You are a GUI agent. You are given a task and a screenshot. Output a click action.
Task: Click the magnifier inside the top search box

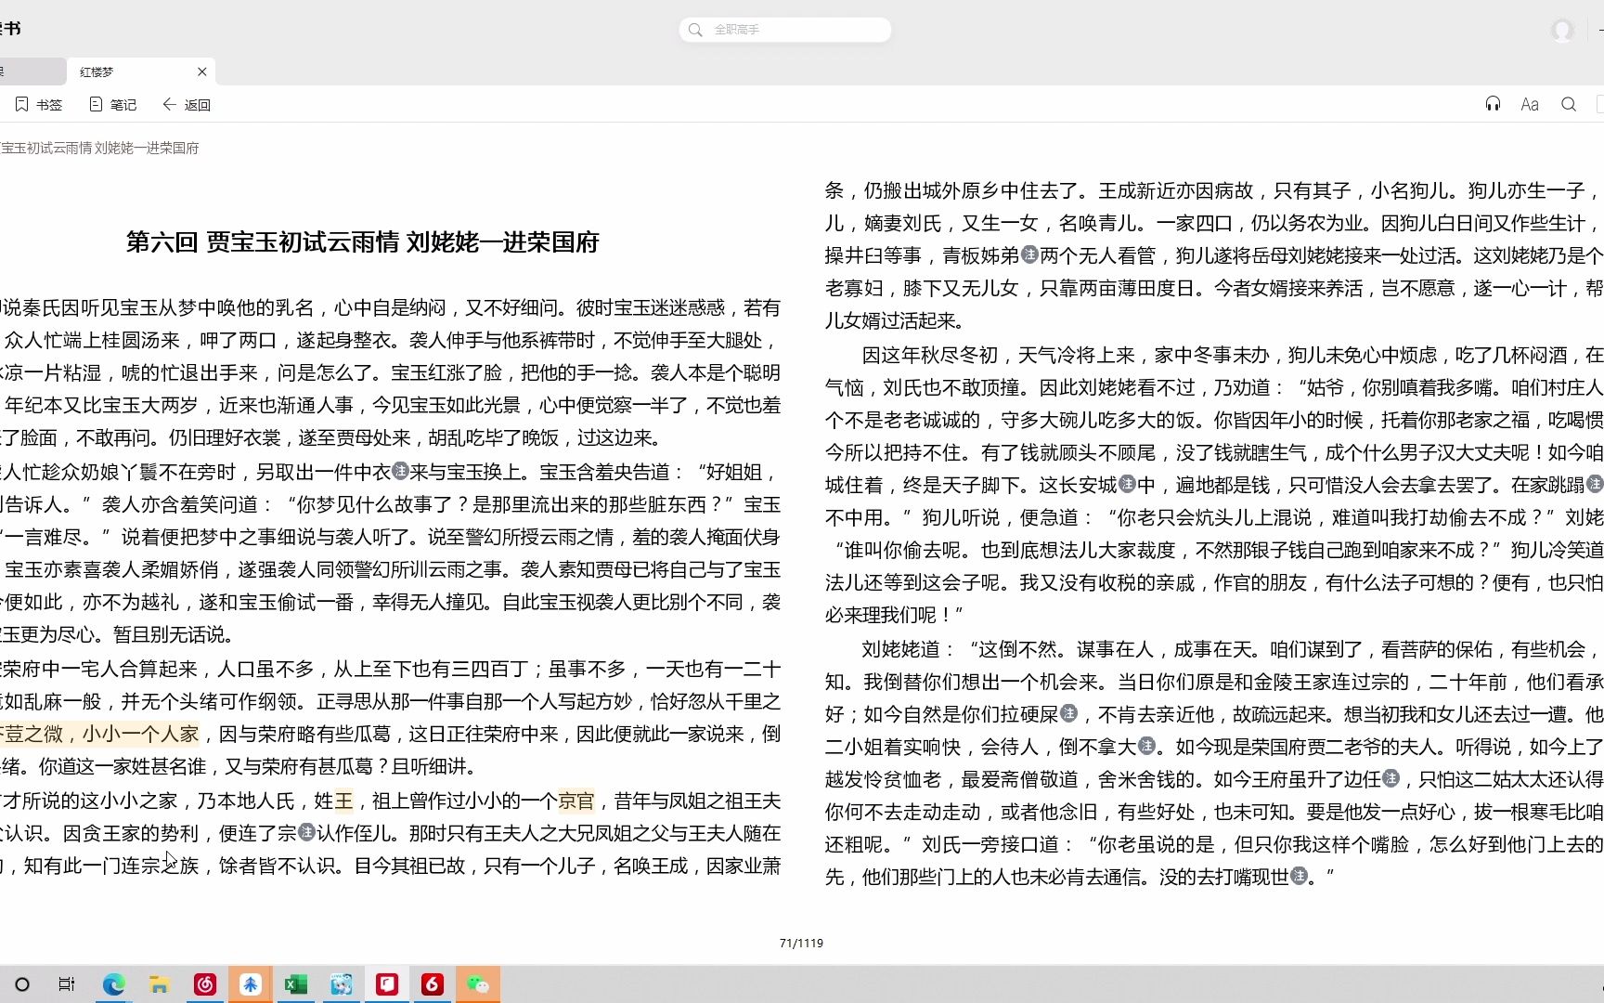pos(695,30)
